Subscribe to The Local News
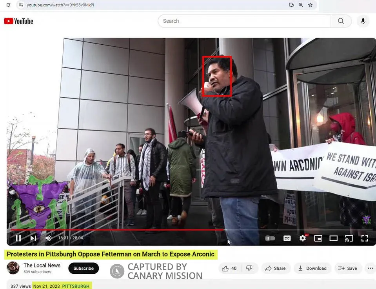The image size is (376, 289). 84,268
